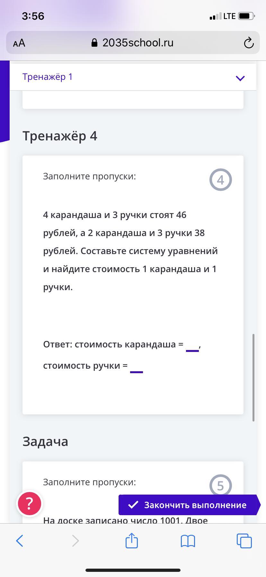Open the share sheet icon

132,540
